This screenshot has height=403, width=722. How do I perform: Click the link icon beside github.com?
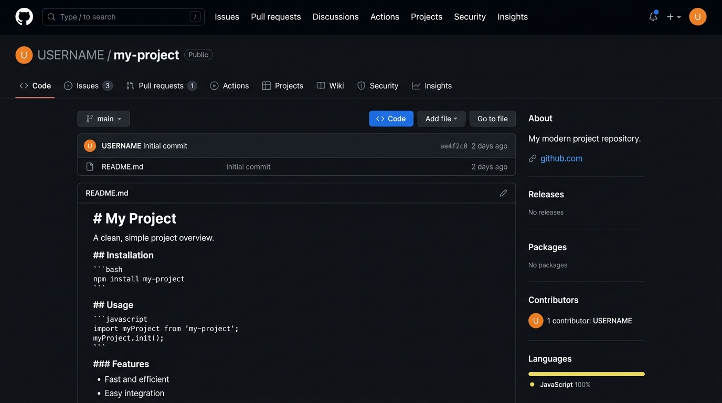coord(533,158)
